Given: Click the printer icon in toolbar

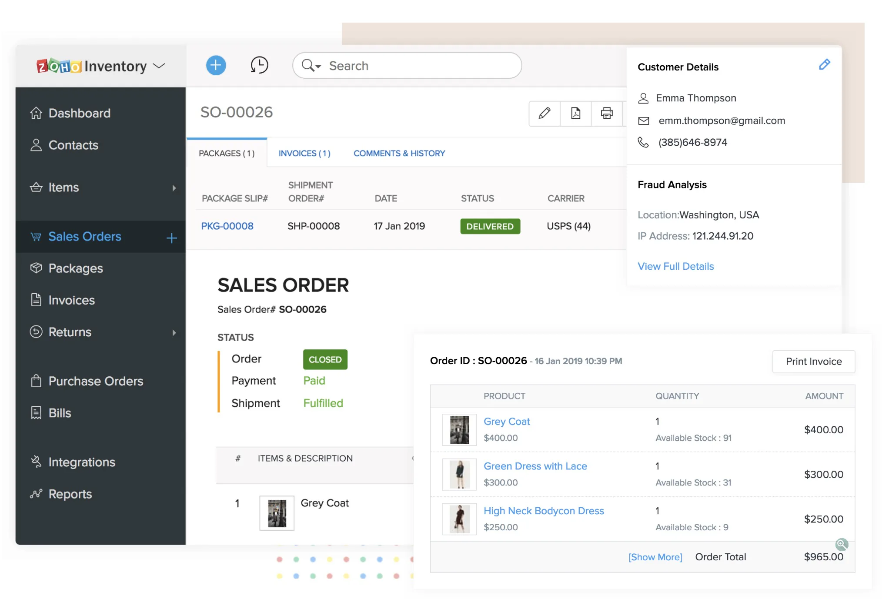Looking at the screenshot, I should pos(606,113).
